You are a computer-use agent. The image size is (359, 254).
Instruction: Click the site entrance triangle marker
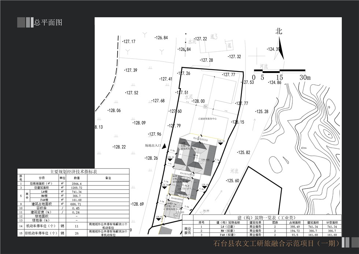pyautogui.click(x=164, y=146)
